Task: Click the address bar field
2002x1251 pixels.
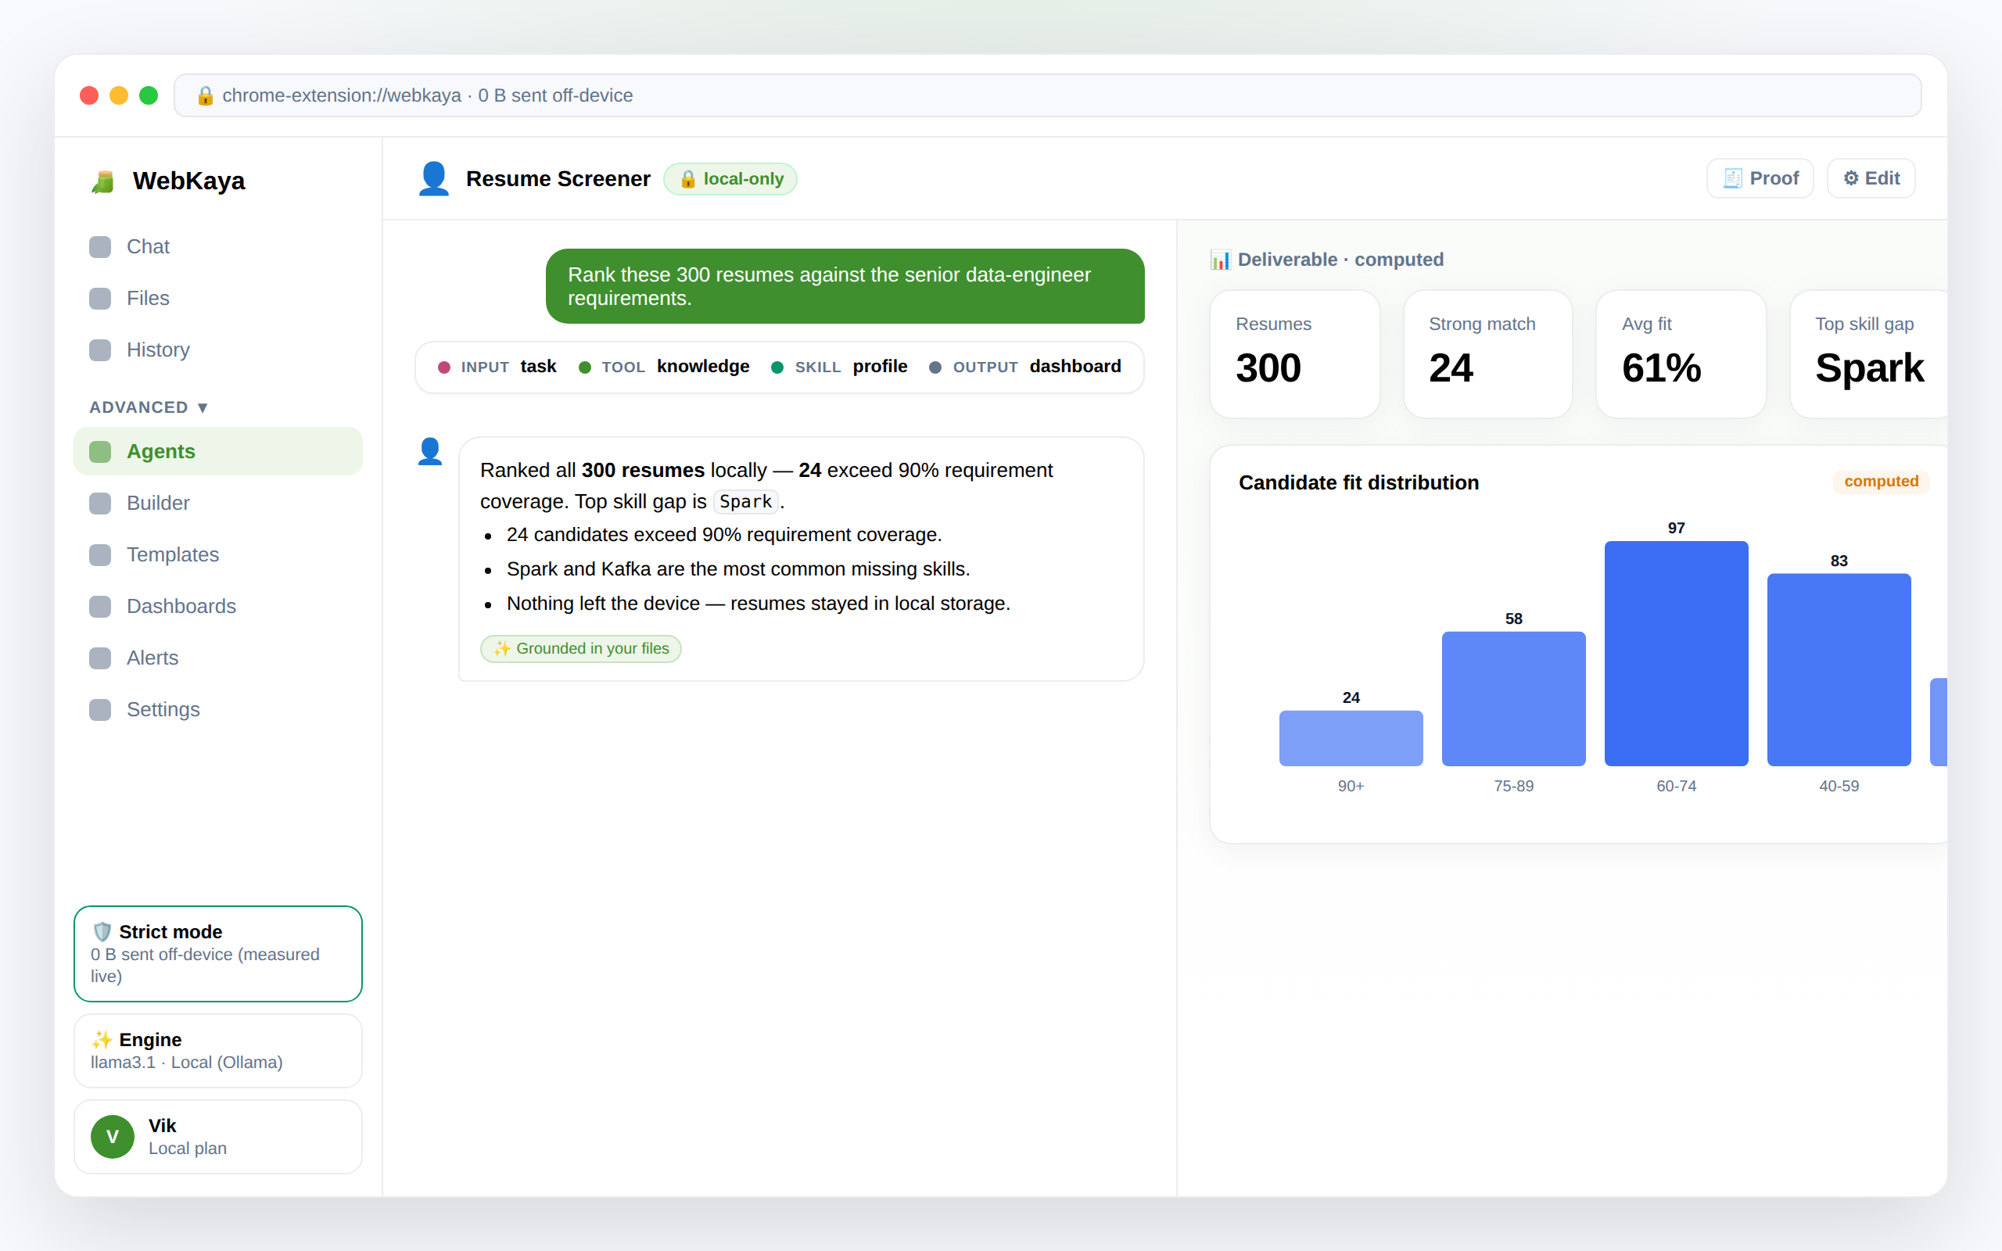Action: click(x=1047, y=95)
